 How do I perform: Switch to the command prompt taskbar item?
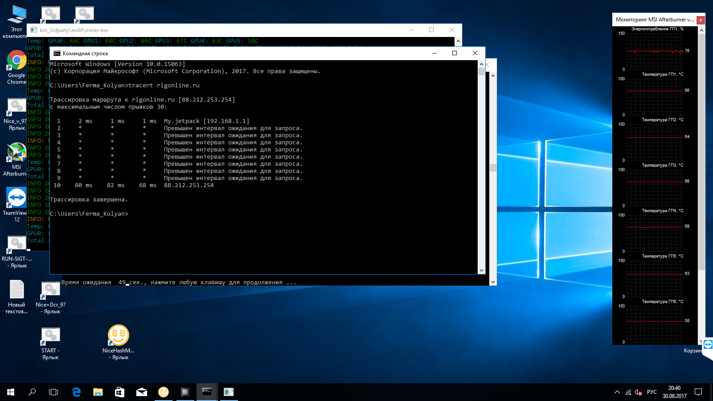[x=207, y=392]
